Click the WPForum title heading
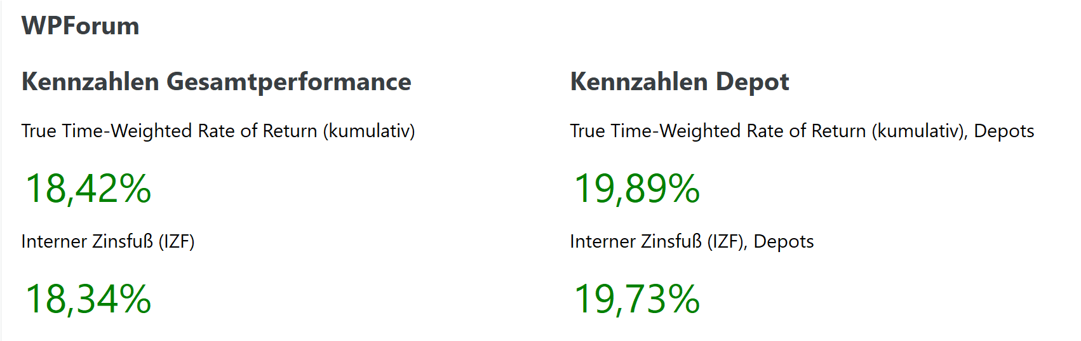This screenshot has width=1081, height=341. (x=80, y=26)
